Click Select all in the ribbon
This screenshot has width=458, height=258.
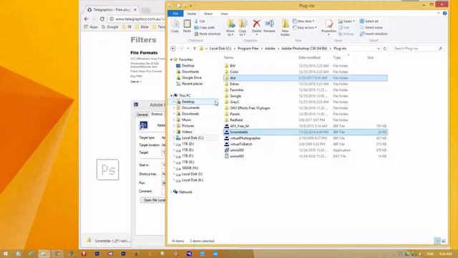coord(369,21)
